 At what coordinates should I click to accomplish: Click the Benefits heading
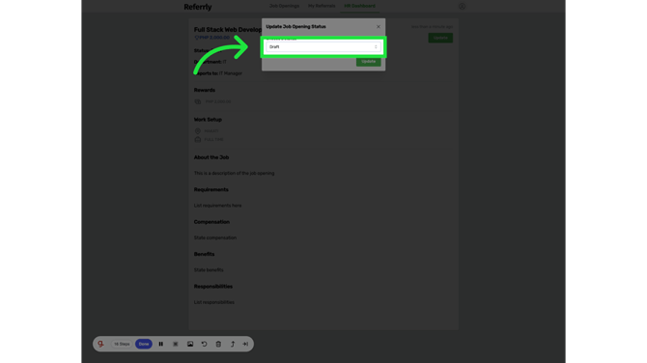point(205,254)
